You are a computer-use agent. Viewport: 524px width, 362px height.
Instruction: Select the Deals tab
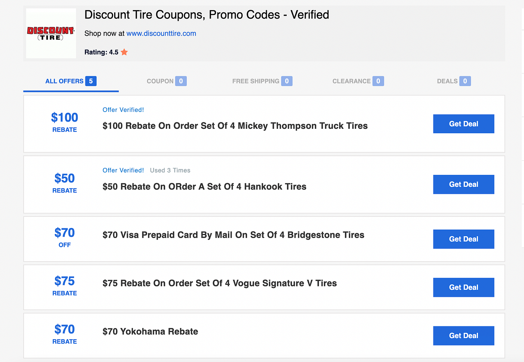(x=454, y=81)
